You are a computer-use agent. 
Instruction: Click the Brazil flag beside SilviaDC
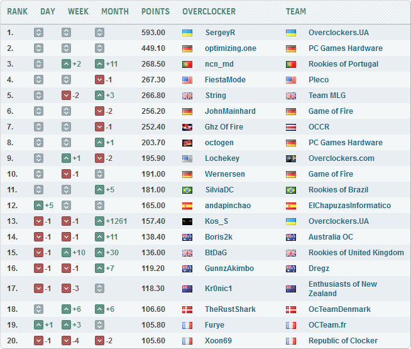[x=187, y=190]
